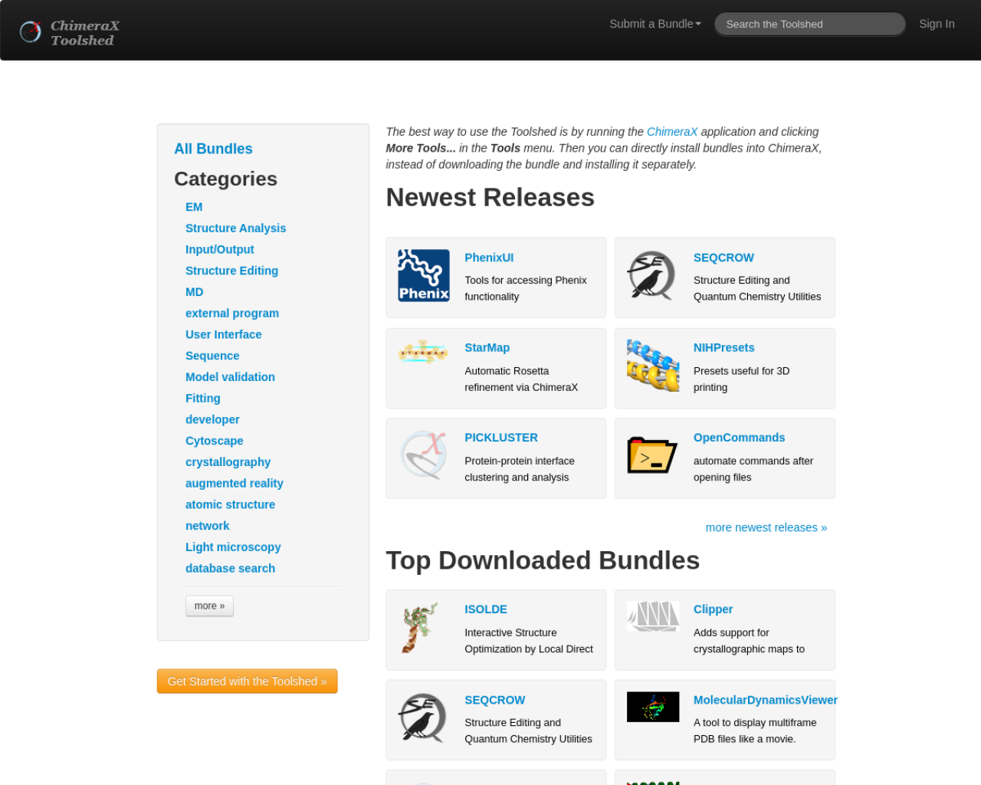981x785 pixels.
Task: Open the ISOLDE title link
Action: tap(486, 609)
